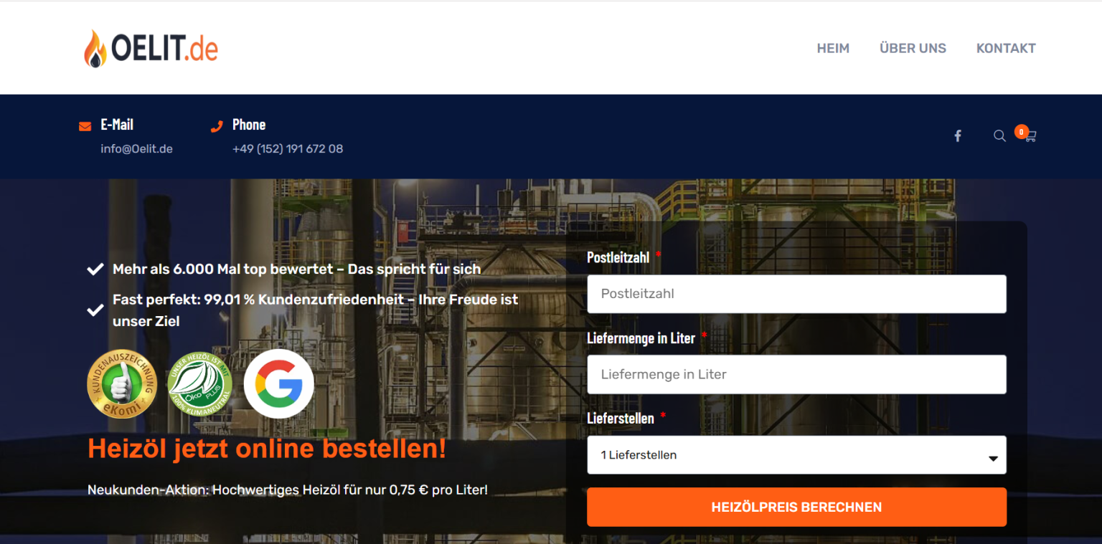Click the eKomi Kundenauszeichnung badge
Image resolution: width=1102 pixels, height=544 pixels.
[121, 383]
